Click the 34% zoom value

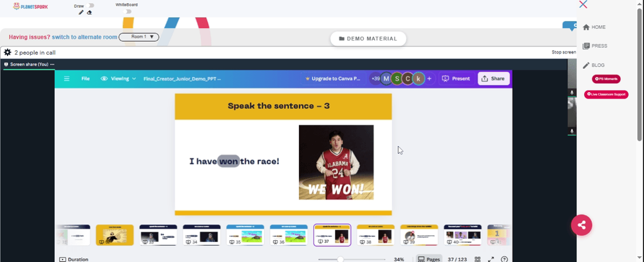[399, 259]
